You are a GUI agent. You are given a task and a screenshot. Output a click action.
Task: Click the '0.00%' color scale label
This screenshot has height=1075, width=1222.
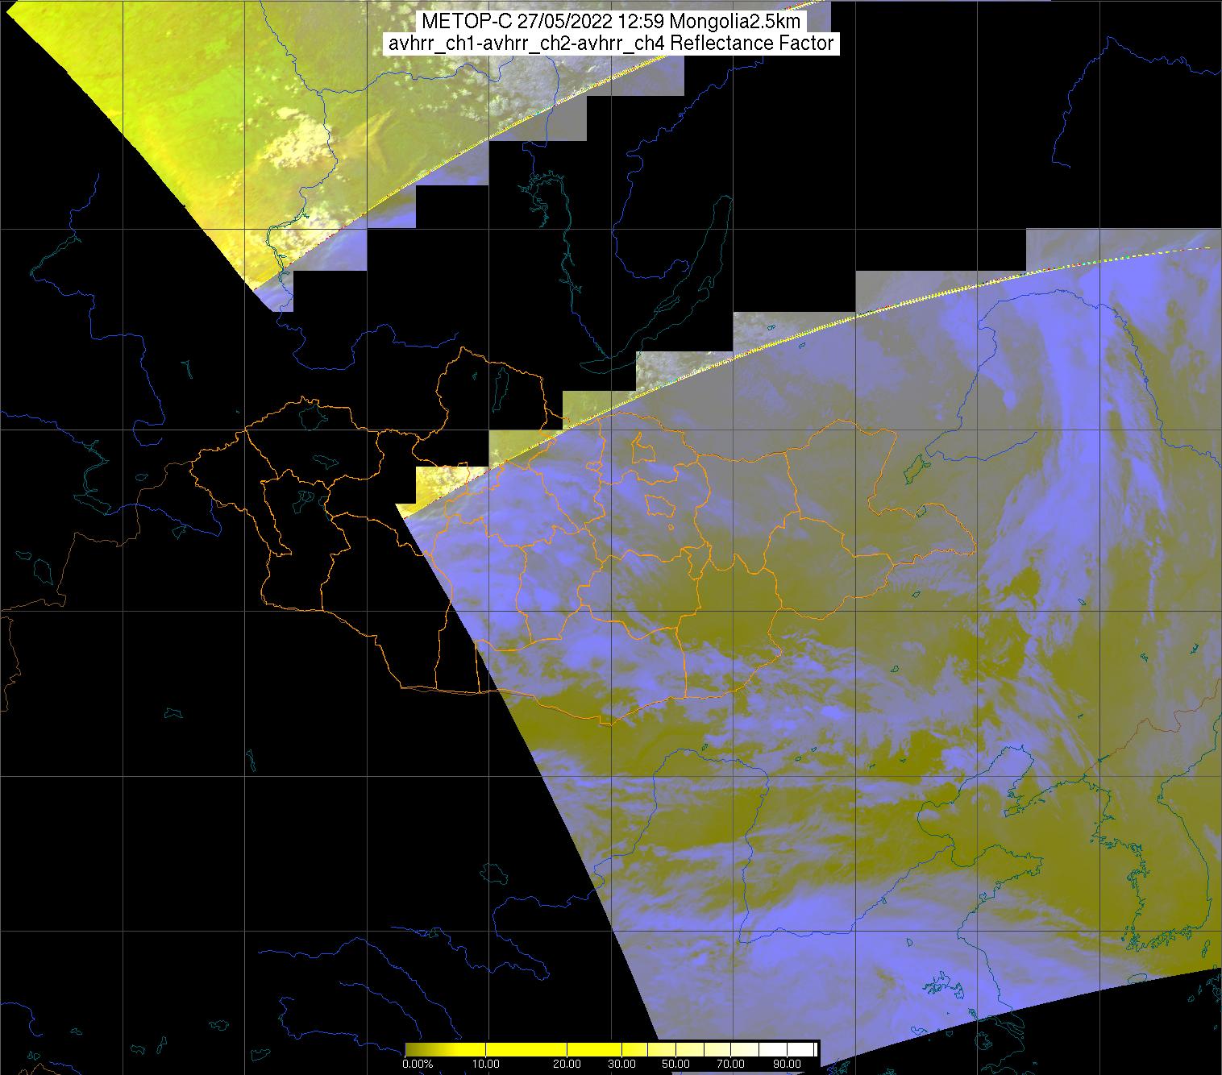tap(418, 1065)
